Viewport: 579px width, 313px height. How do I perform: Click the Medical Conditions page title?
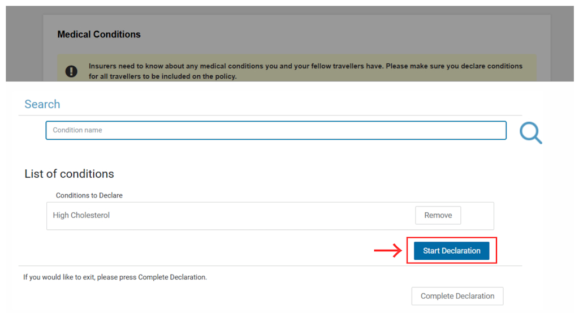tap(99, 35)
